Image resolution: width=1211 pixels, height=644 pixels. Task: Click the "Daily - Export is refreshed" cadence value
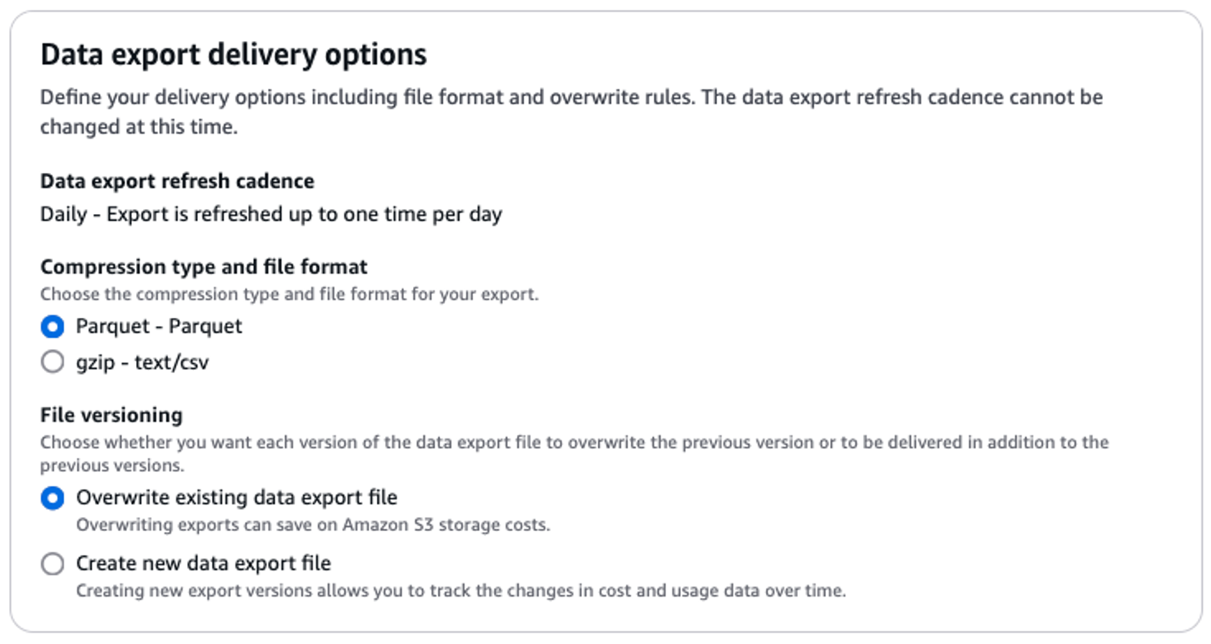271,214
